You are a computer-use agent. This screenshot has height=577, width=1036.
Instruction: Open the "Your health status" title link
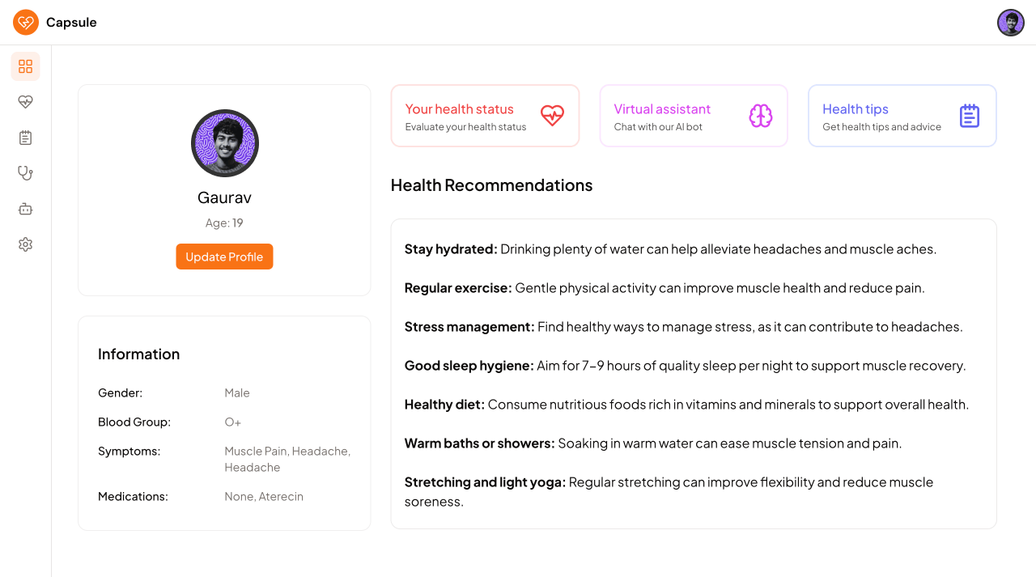[459, 109]
